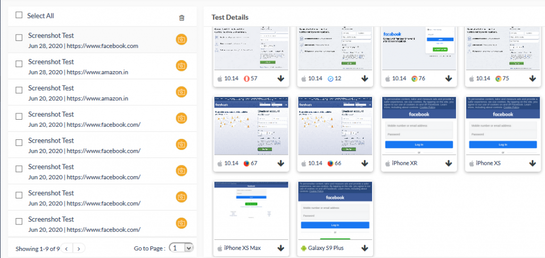Click the Apple icon beside iPhone XR
This screenshot has width=545, height=258.
pyautogui.click(x=387, y=163)
